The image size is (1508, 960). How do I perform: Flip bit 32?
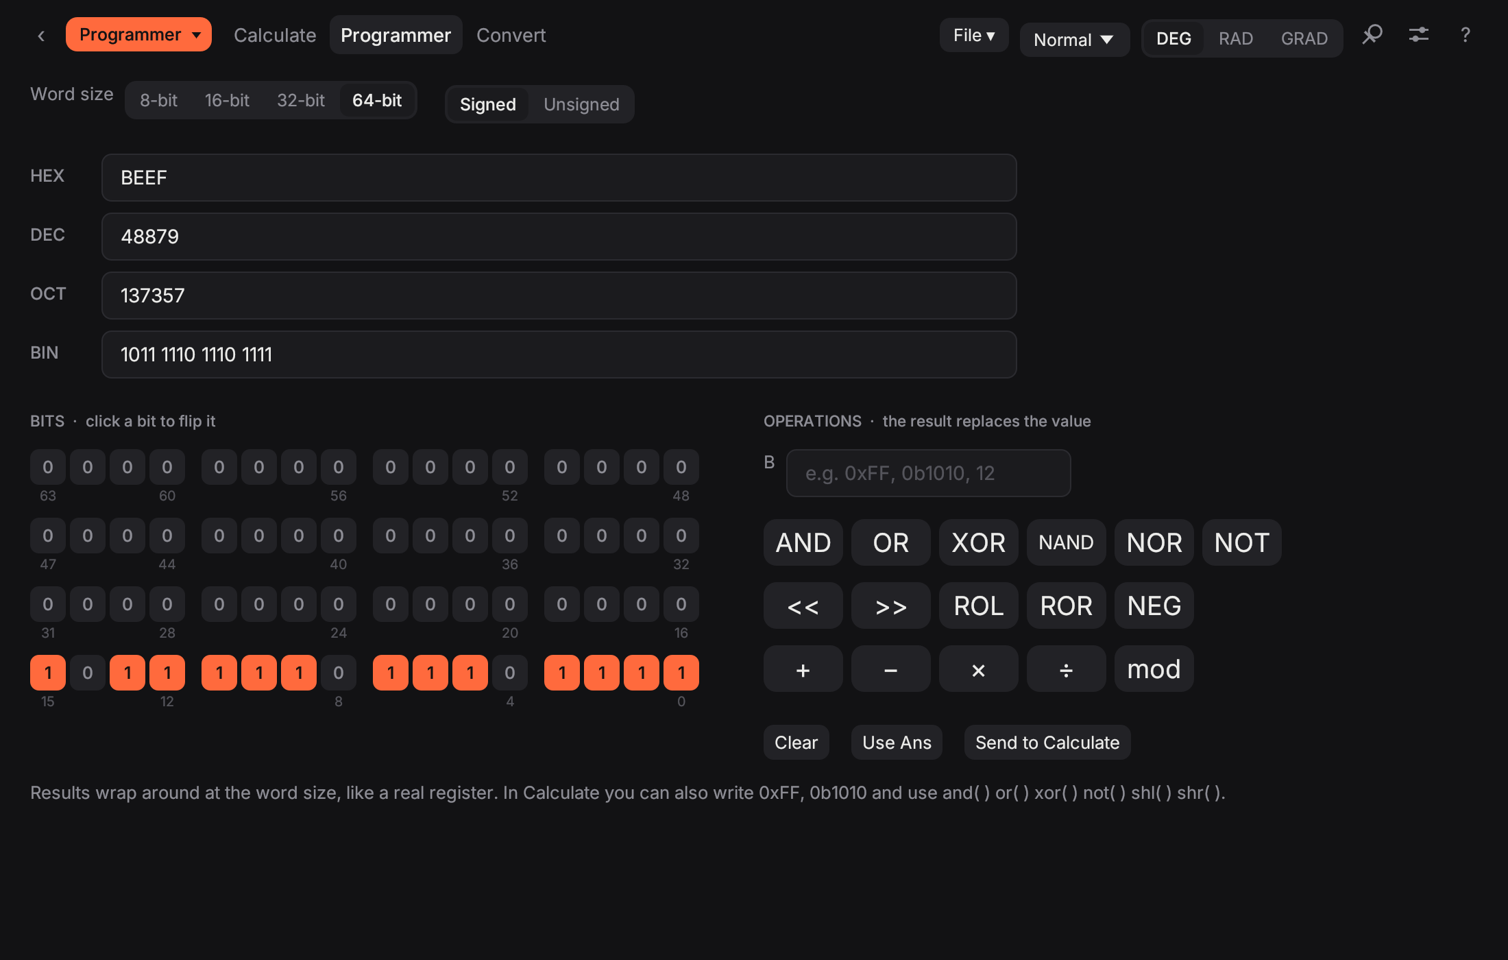(681, 536)
